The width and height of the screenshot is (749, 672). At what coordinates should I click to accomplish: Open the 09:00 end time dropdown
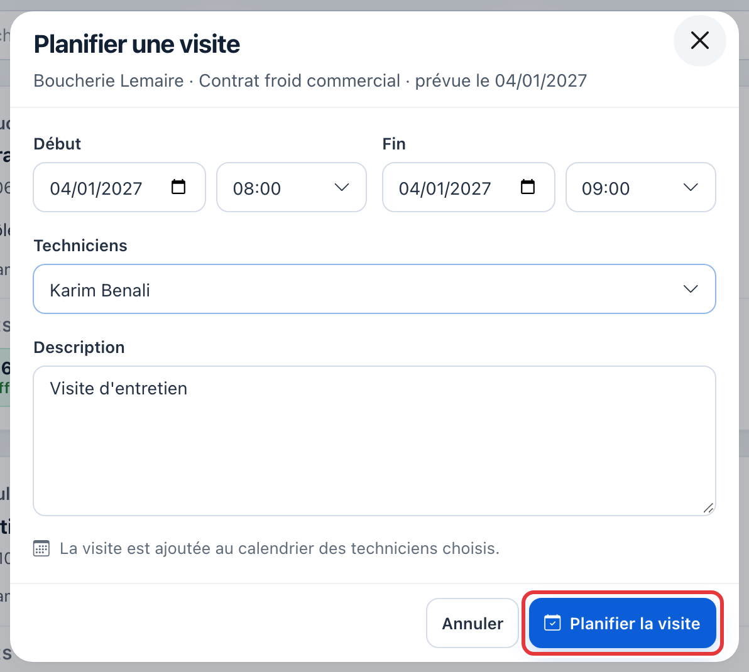pos(640,187)
